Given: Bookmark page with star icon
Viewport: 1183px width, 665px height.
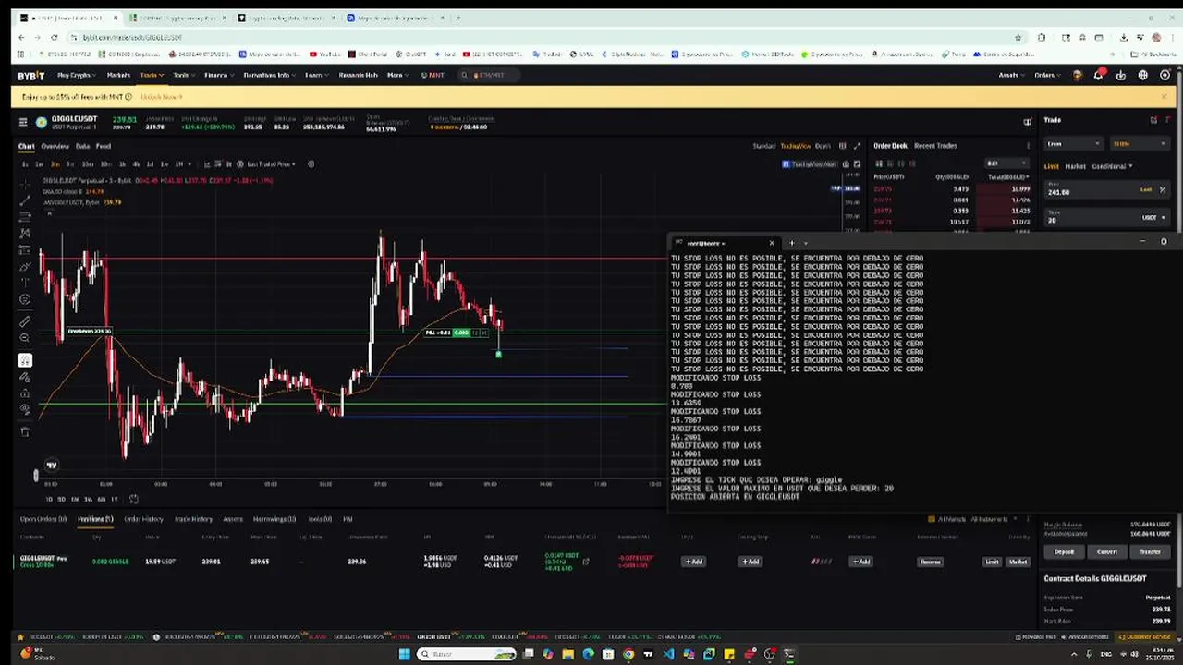Looking at the screenshot, I should tap(1018, 37).
